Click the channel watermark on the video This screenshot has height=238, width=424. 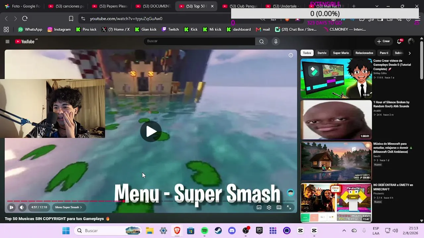pos(291,192)
